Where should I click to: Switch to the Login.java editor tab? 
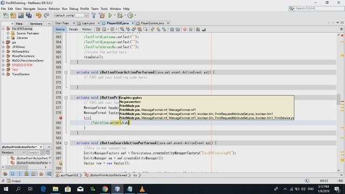(88, 23)
